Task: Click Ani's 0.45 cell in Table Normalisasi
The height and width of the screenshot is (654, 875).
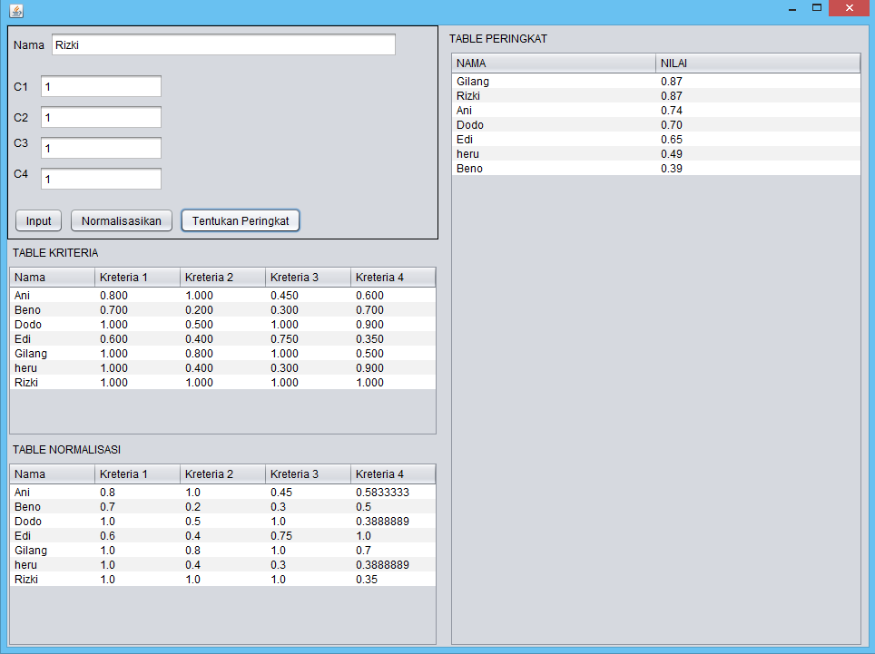Action: pos(308,493)
